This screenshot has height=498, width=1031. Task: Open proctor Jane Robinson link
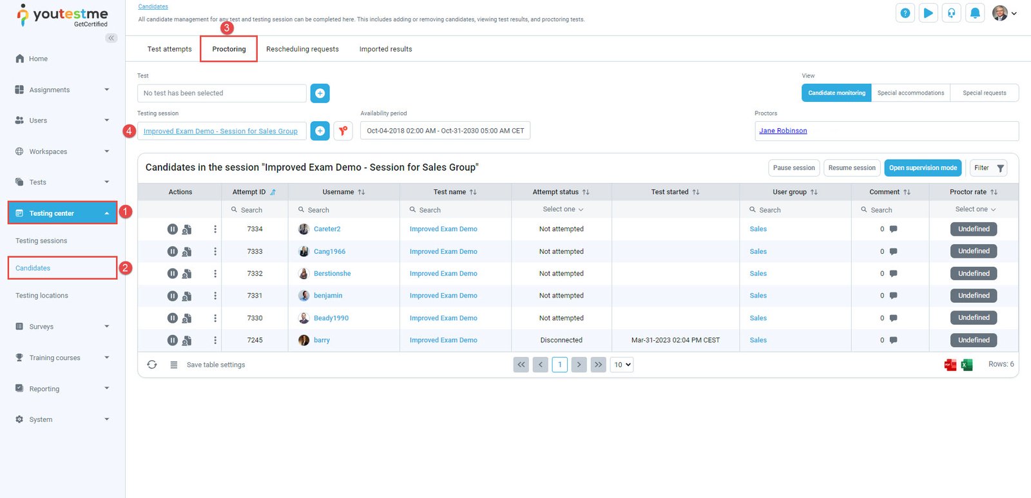783,131
